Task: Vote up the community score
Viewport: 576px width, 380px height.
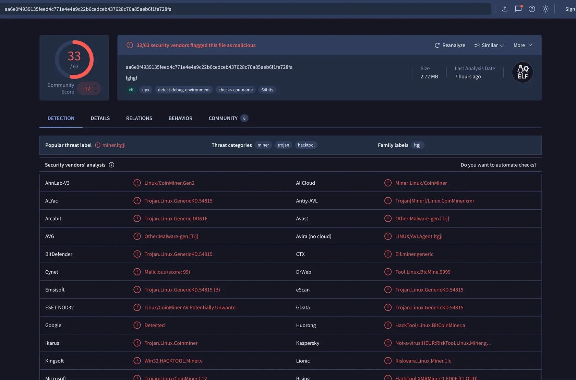Action: click(x=96, y=86)
